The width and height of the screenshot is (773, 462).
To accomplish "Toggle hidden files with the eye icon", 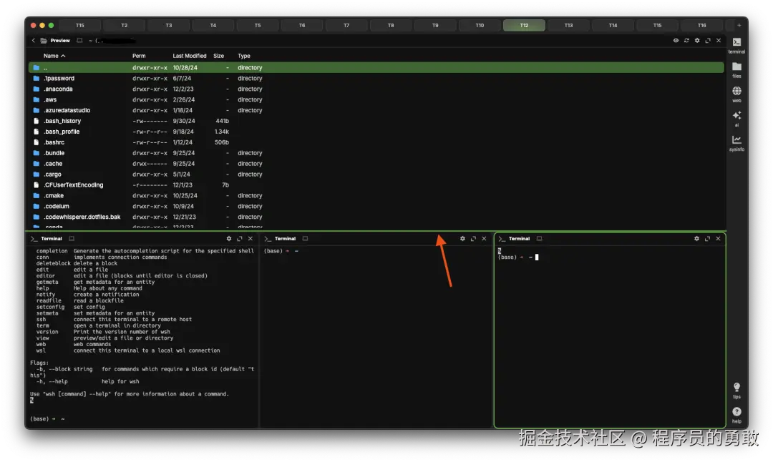I will [x=676, y=41].
